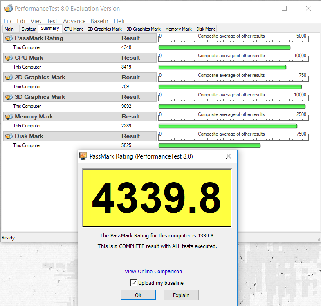
Task: Click the CPU Mark result value 8419
Action: click(x=126, y=67)
